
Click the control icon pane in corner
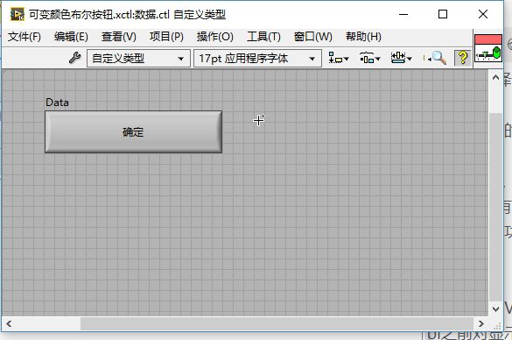point(488,48)
